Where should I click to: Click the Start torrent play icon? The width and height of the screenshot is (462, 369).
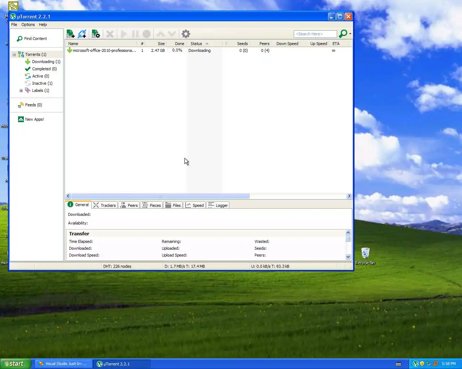[x=124, y=34]
